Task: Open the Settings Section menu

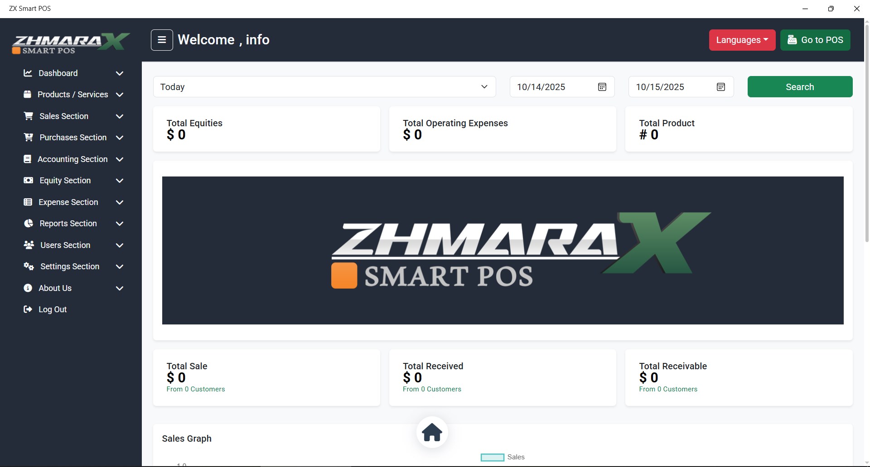Action: tap(73, 267)
